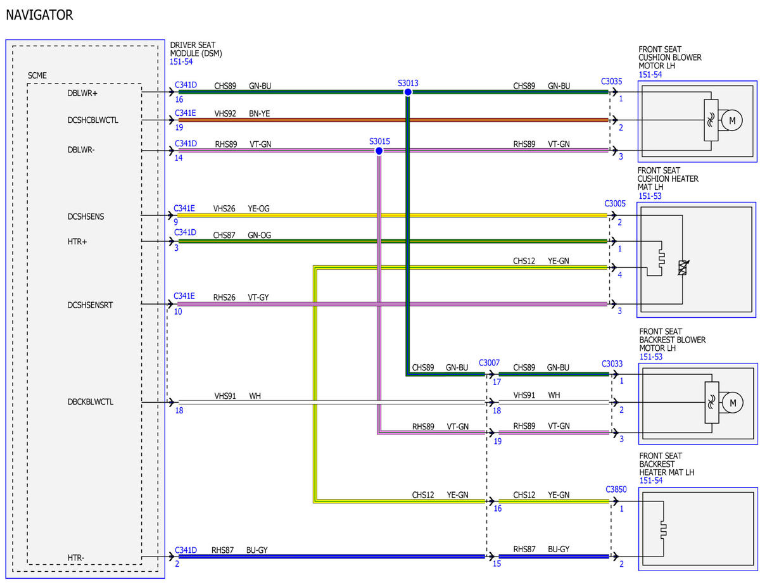Open the 151-53 link under Backrest Blower Motor LH

(x=651, y=357)
